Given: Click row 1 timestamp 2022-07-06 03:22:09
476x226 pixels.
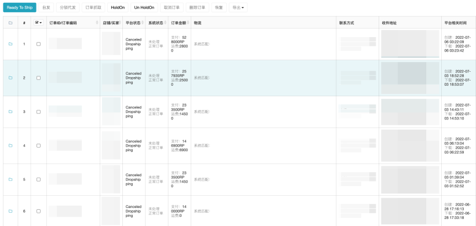Looking at the screenshot, I should pyautogui.click(x=457, y=40).
